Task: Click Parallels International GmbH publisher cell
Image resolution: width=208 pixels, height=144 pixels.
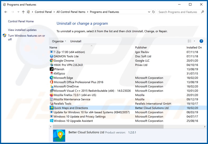Action: 153,104
